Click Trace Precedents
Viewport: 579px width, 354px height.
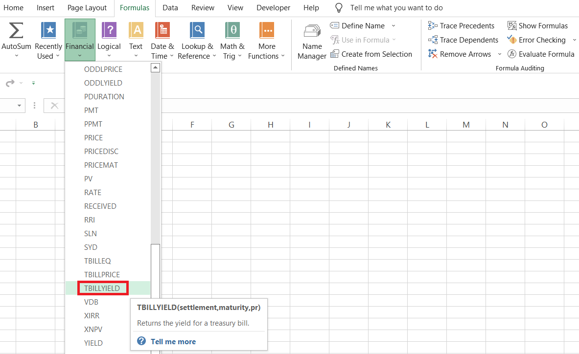(466, 26)
